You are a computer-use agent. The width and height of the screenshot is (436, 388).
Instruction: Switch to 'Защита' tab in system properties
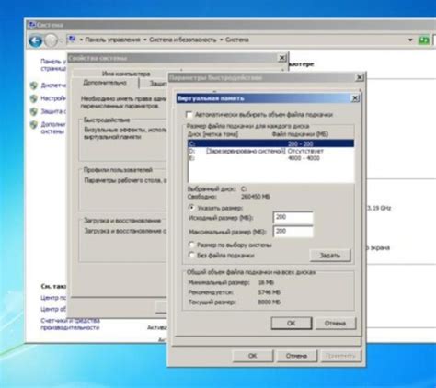158,84
